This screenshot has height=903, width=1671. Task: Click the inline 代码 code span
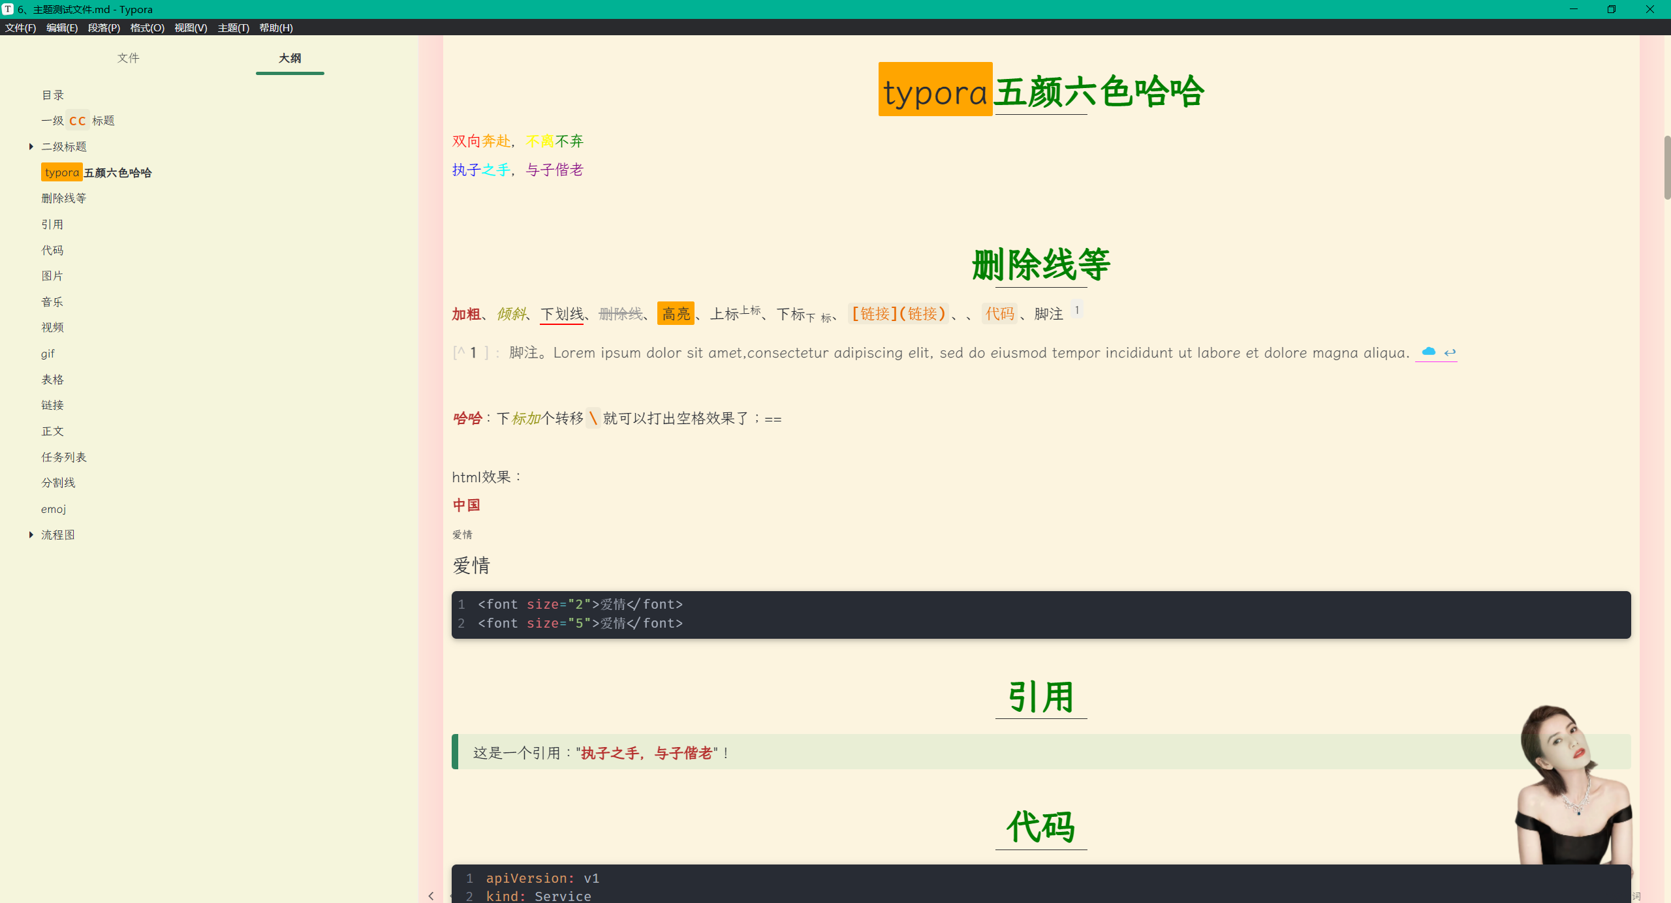point(999,314)
